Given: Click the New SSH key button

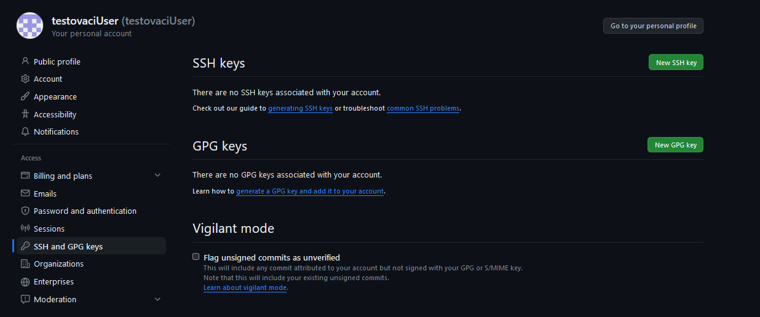Looking at the screenshot, I should point(676,63).
